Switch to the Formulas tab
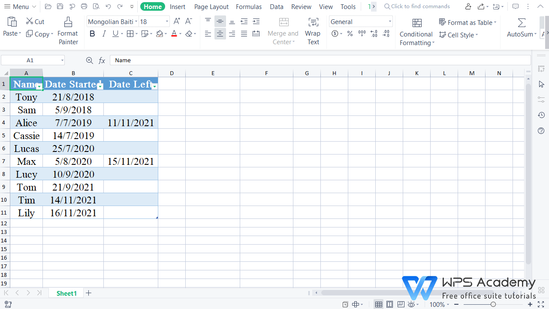This screenshot has height=309, width=549. click(249, 6)
